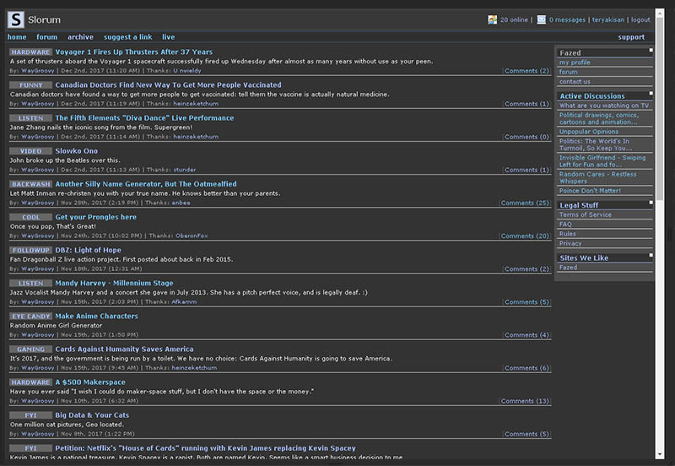The height and width of the screenshot is (466, 675).
Task: Go to the archive page
Action: pos(80,37)
